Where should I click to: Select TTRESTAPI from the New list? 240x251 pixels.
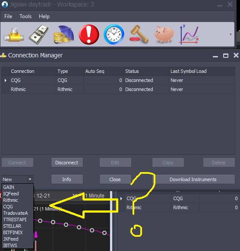[x=17, y=220]
